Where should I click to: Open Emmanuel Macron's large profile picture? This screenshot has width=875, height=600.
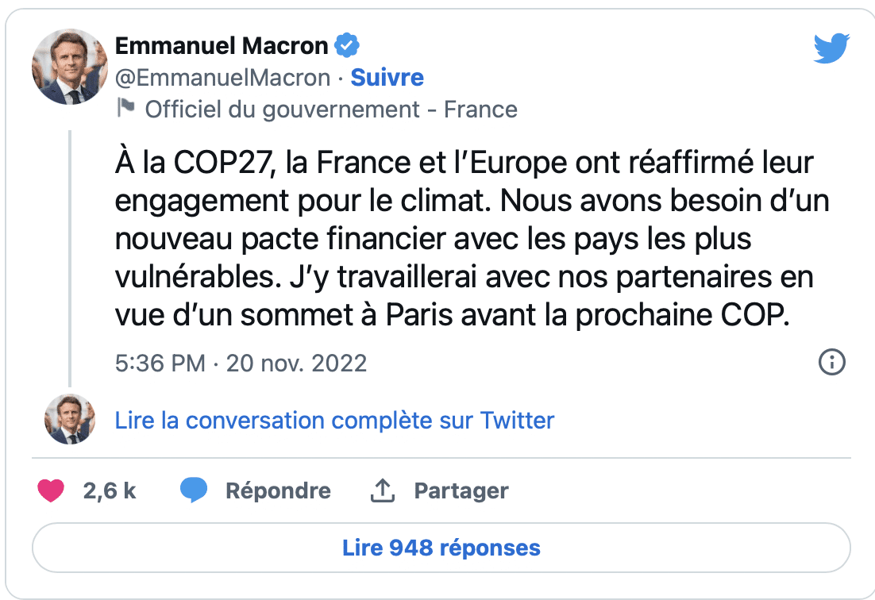(x=70, y=67)
